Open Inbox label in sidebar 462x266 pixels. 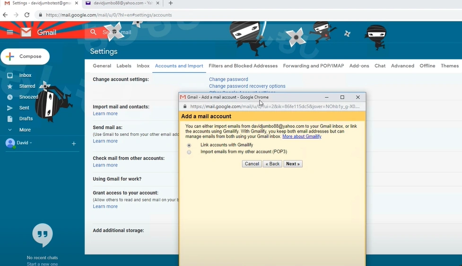click(25, 75)
